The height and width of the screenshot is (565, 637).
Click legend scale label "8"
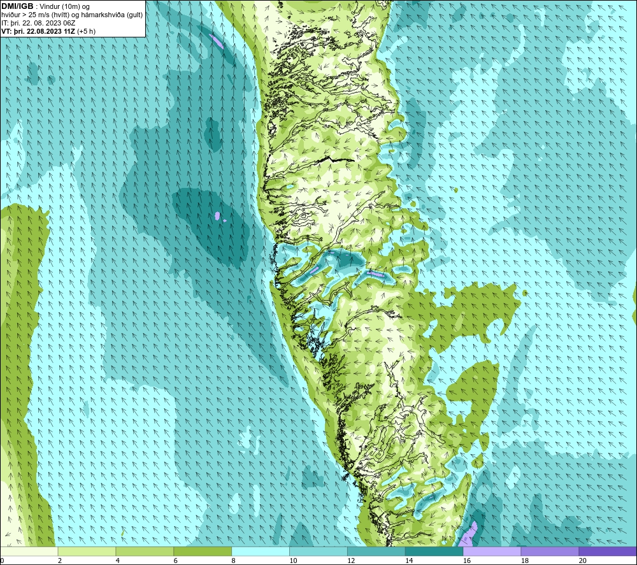coord(234,561)
